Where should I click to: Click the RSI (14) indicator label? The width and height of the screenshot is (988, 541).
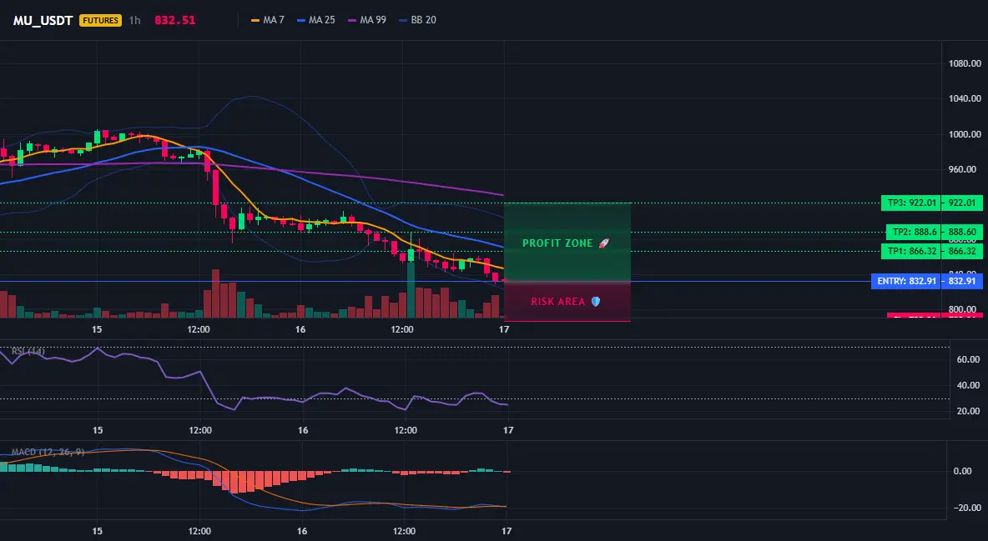click(x=28, y=351)
